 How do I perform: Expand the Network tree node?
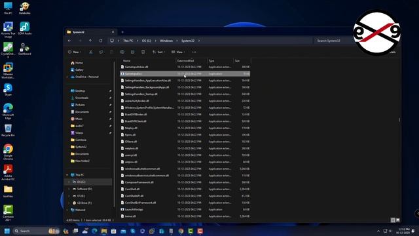click(67, 210)
